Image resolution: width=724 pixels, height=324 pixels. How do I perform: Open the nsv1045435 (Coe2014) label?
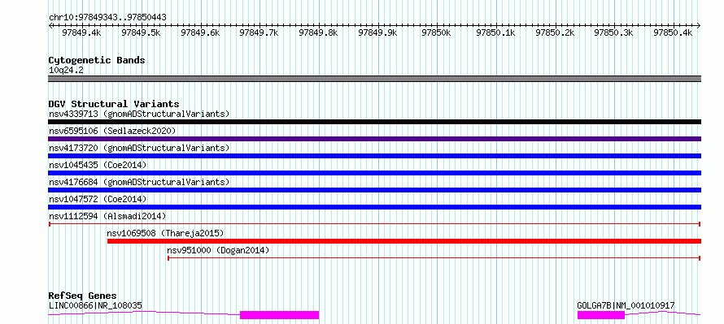tap(98, 165)
